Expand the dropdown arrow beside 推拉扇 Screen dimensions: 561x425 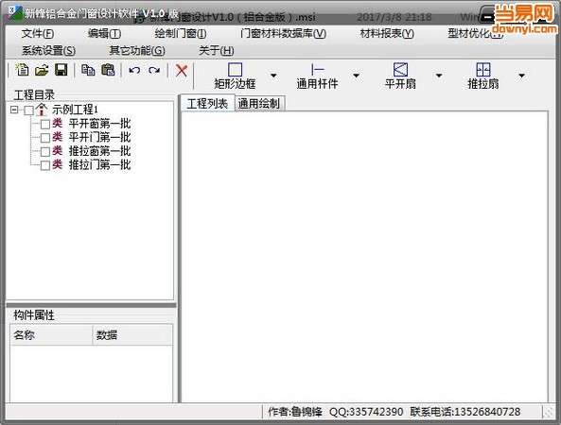point(521,76)
